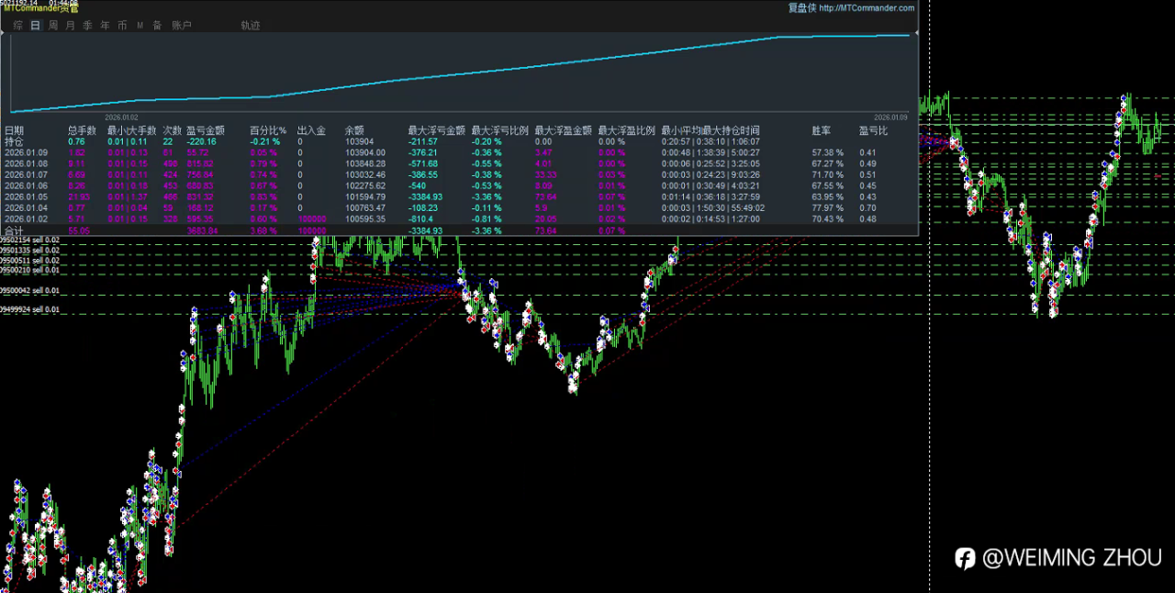Click the 总手数 column header
Screen dimensions: 1175x593
pyautogui.click(x=82, y=131)
